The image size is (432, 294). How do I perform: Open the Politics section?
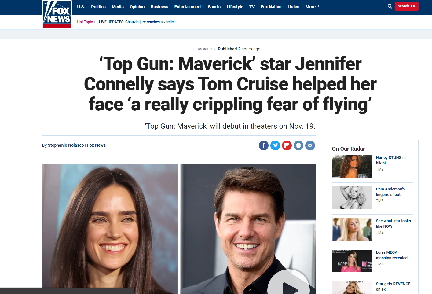(x=98, y=7)
